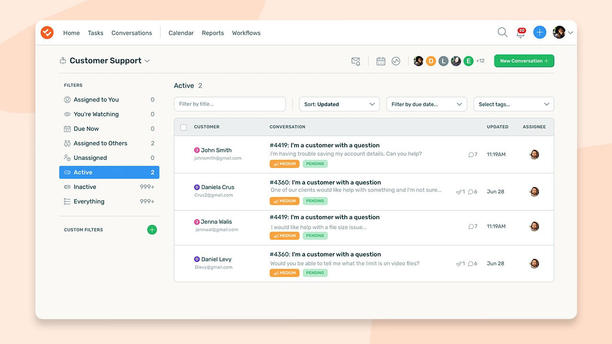Open Jenna Walis's conversation #4419

click(x=325, y=217)
